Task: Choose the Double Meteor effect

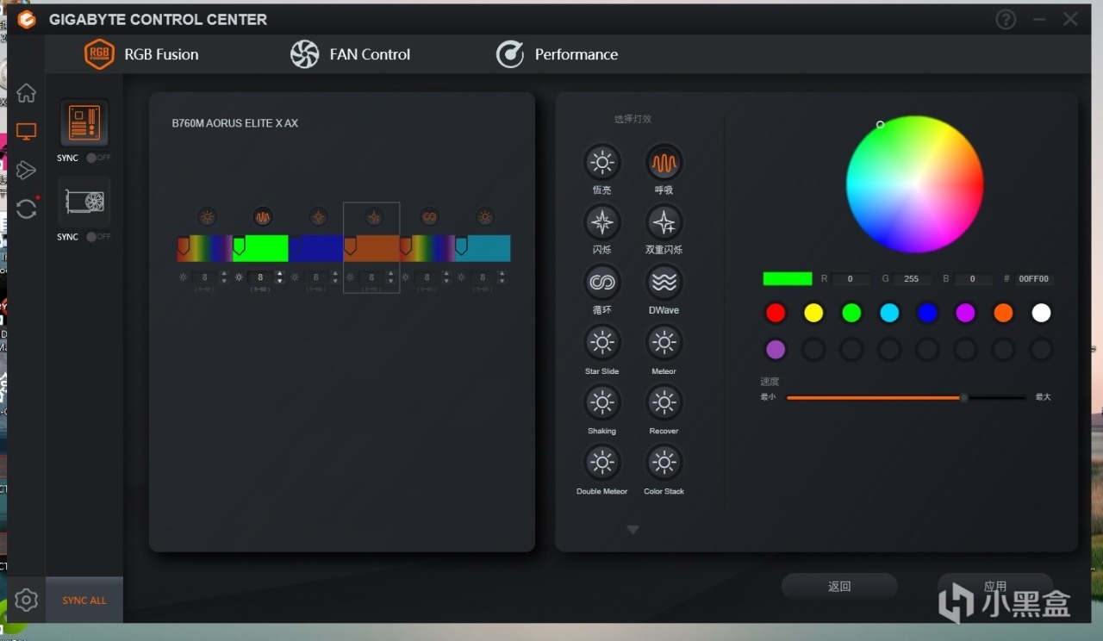Action: (x=601, y=463)
